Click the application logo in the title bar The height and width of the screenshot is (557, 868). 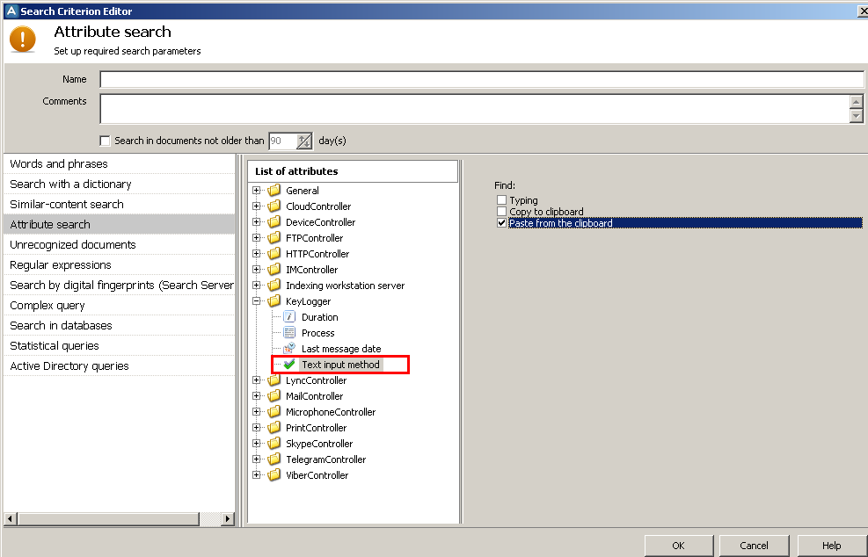tap(11, 11)
